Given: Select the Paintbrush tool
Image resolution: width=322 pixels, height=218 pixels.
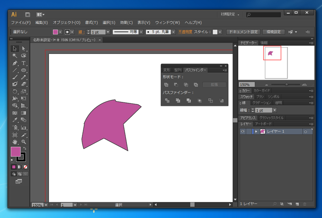Looking at the screenshot, I should 15,77.
